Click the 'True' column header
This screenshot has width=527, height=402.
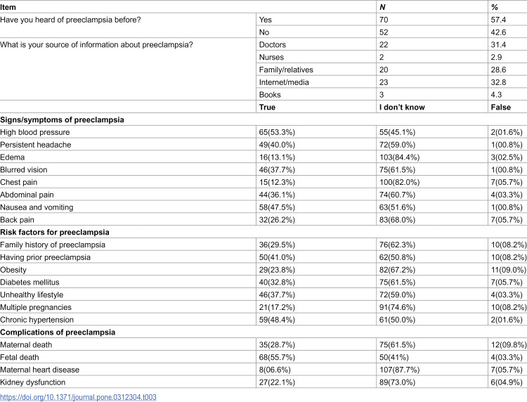[x=267, y=108]
